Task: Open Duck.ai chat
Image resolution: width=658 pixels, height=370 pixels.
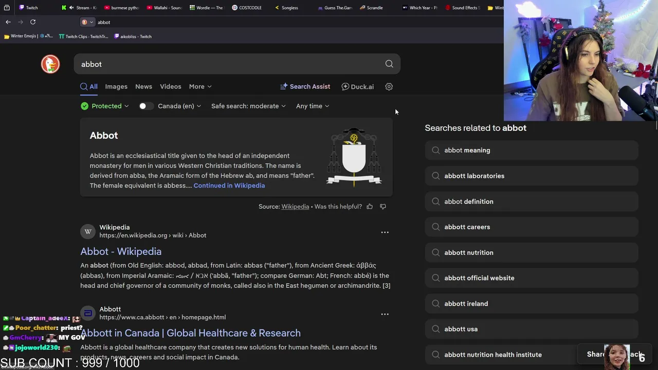Action: tap(358, 87)
